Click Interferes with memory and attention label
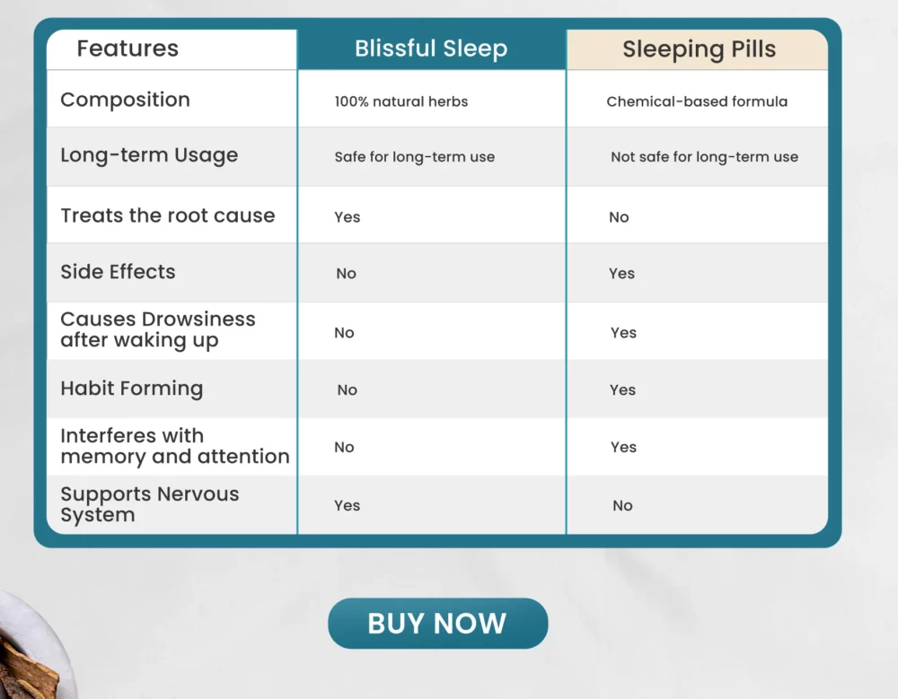 point(175,447)
